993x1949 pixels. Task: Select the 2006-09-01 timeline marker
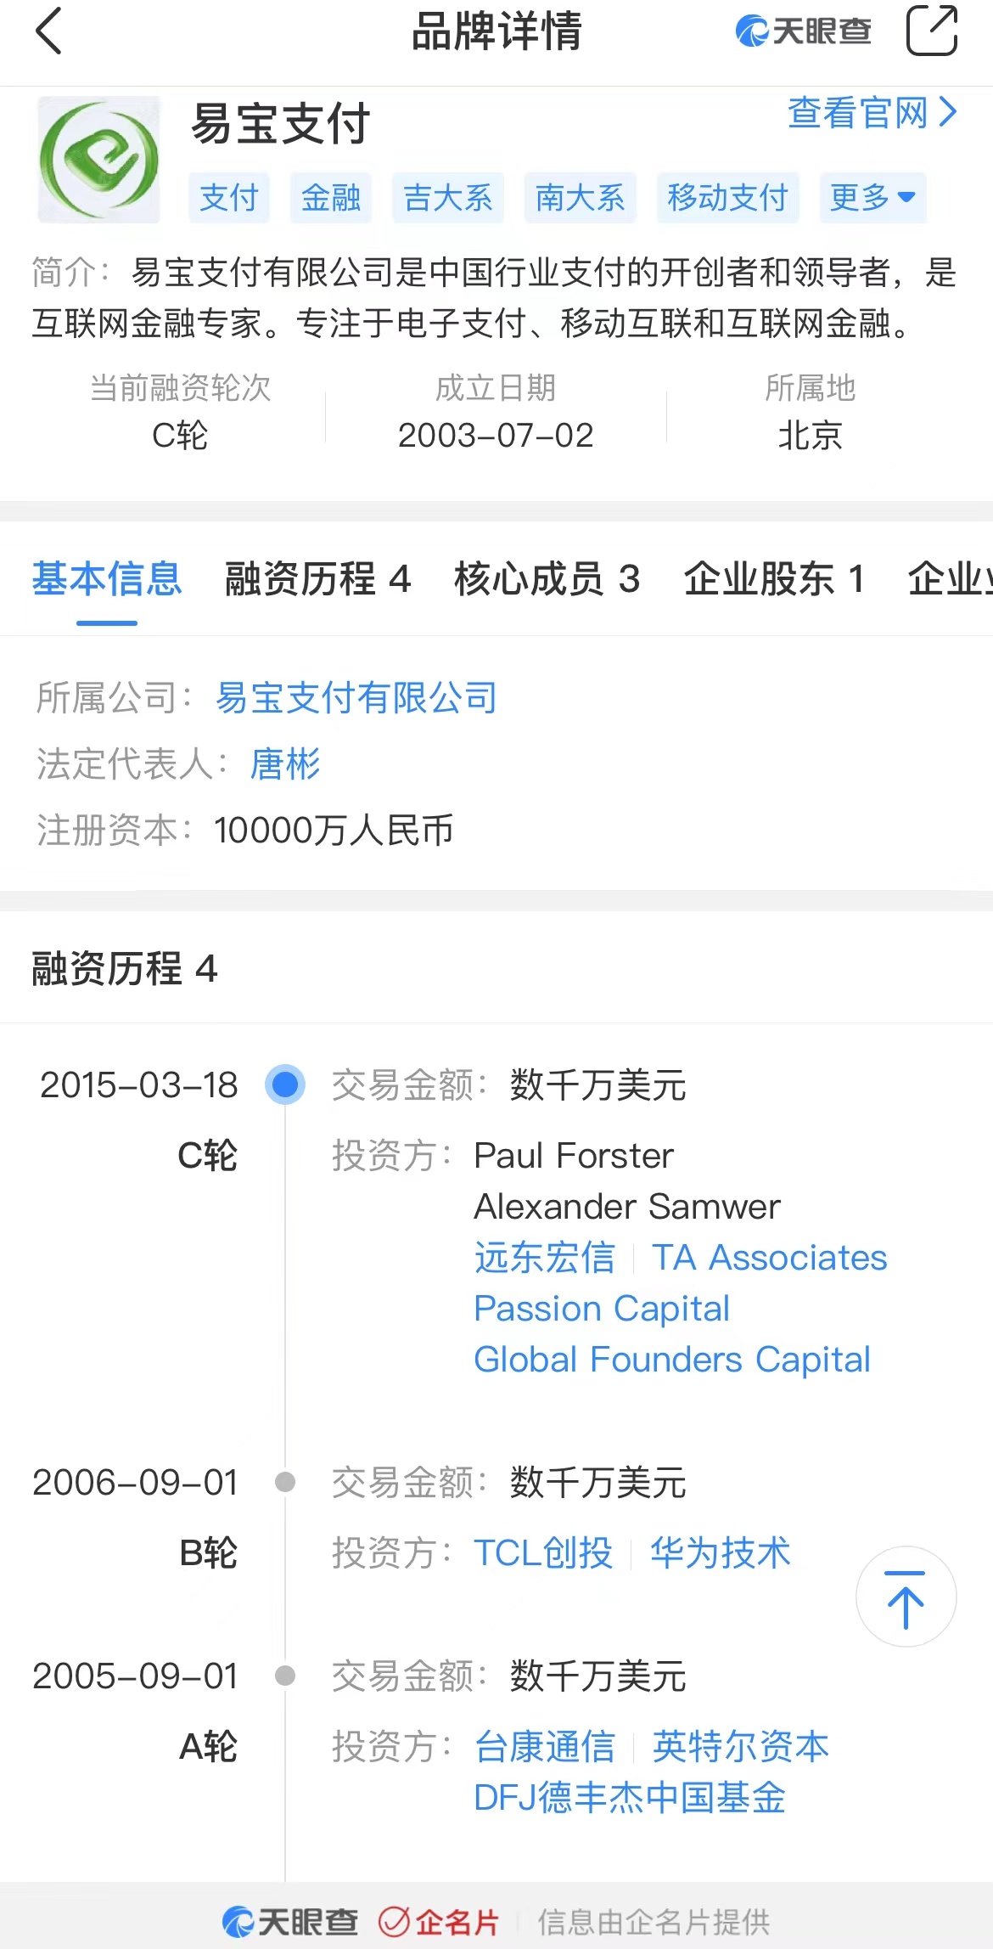[285, 1482]
